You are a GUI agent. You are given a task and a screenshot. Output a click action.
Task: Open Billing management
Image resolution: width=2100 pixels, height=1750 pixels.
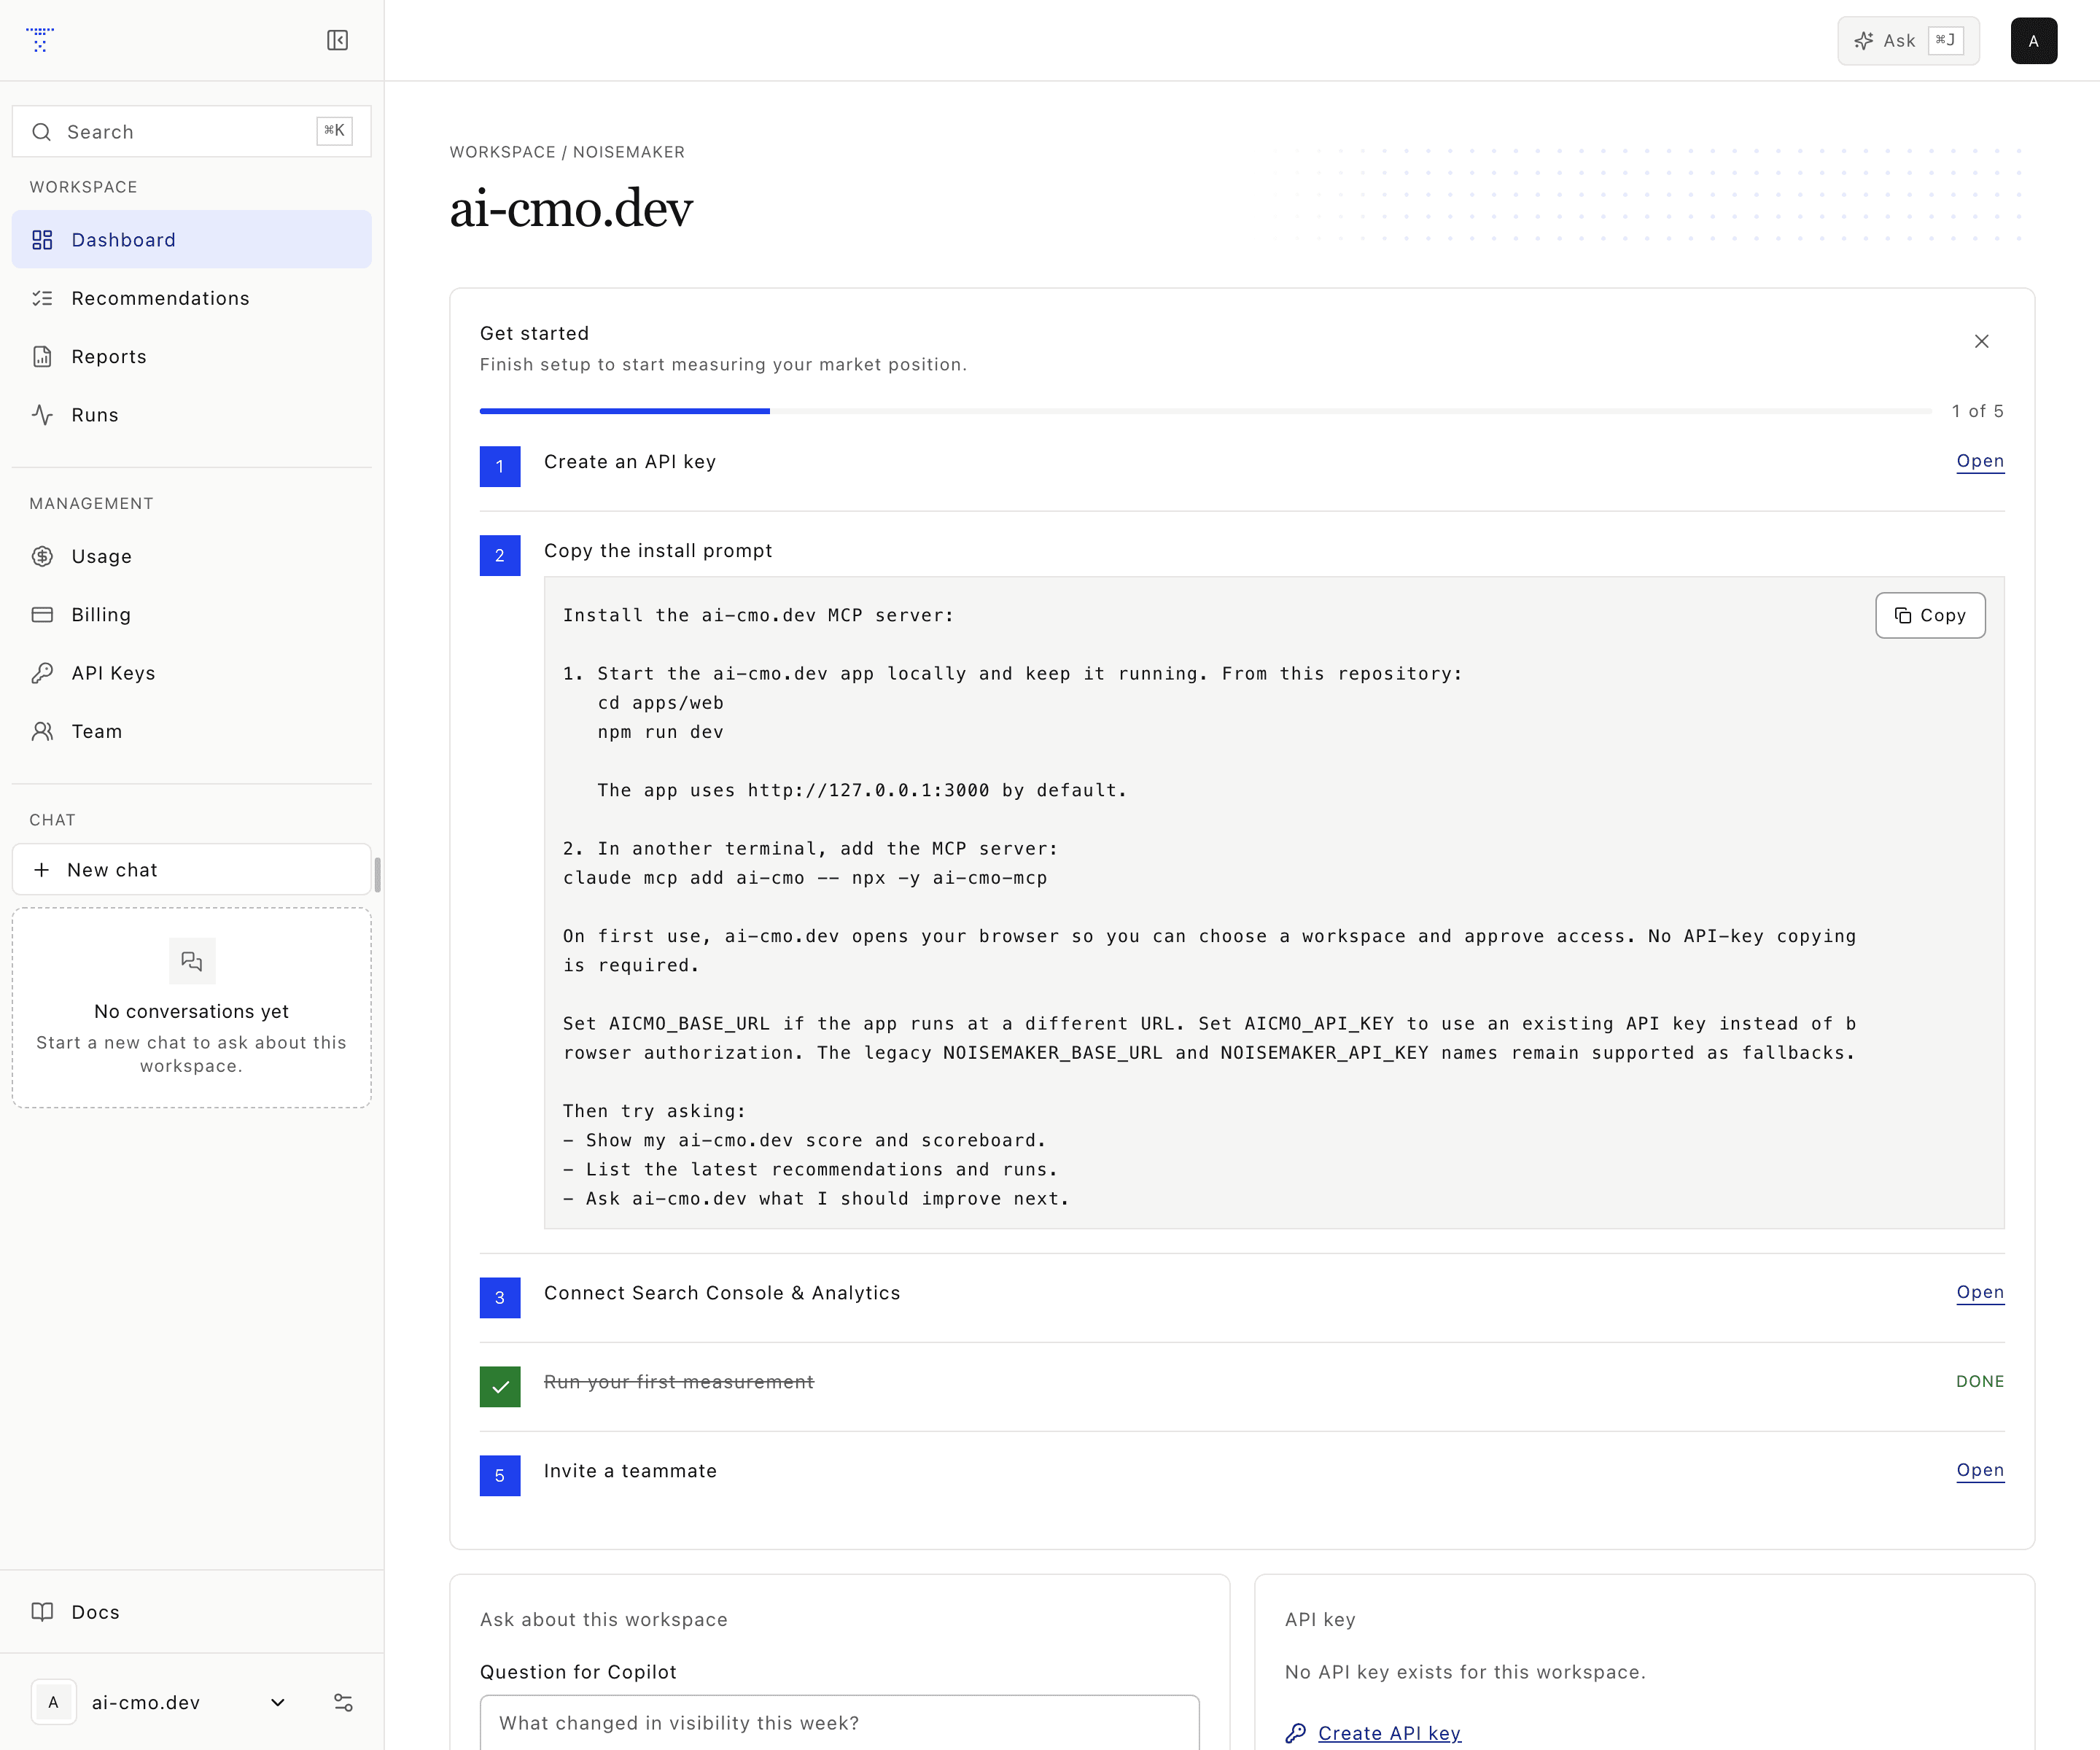[x=192, y=615]
